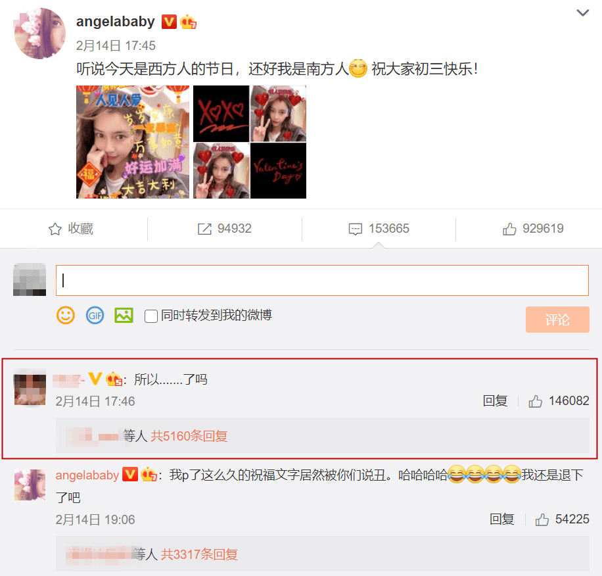
Task: Open angelababy username link in post header
Action: [x=116, y=22]
